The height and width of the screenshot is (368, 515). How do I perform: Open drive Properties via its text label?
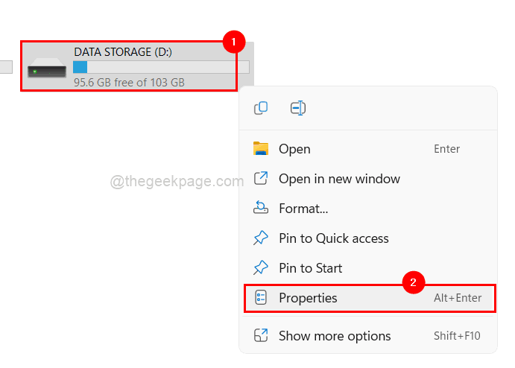coord(308,298)
